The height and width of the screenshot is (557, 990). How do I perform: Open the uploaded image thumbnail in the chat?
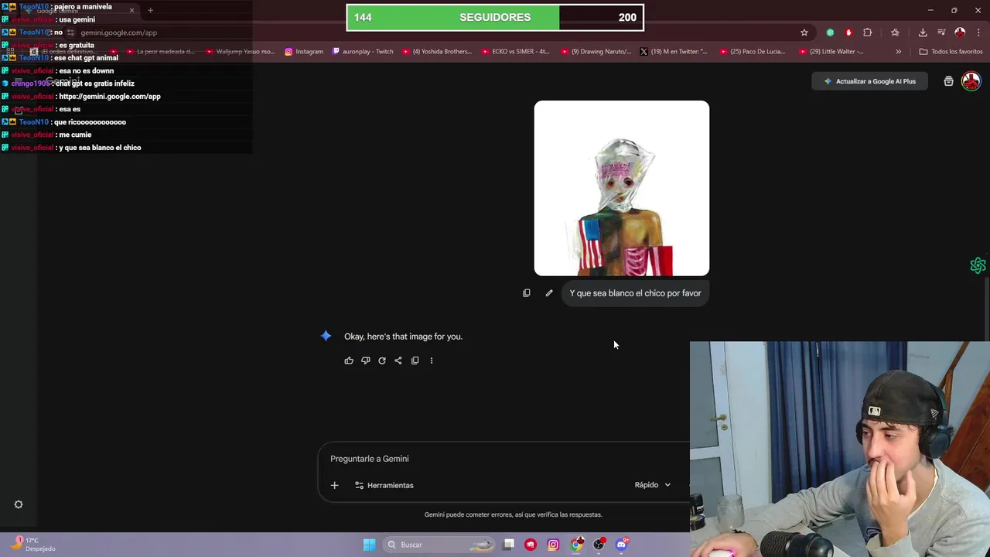click(x=622, y=188)
